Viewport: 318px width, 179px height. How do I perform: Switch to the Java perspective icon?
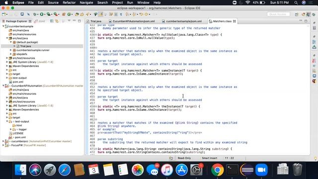pos(309,14)
